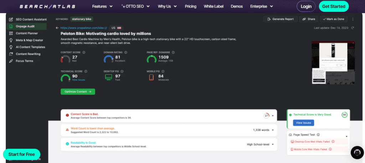This screenshot has height=163, width=365.
Task: Click the Optimize Content button
Action: (78, 91)
